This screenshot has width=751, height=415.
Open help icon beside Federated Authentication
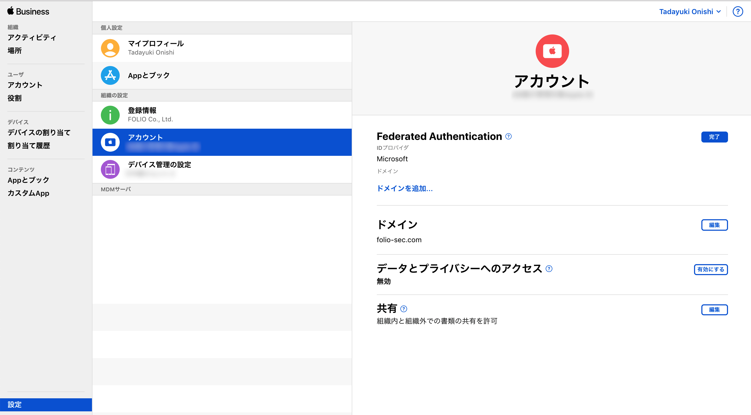click(508, 136)
